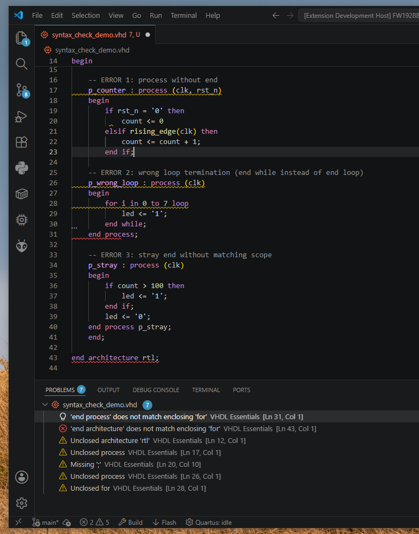This screenshot has width=419, height=534.
Task: Open the Edit menu
Action: coord(57,15)
